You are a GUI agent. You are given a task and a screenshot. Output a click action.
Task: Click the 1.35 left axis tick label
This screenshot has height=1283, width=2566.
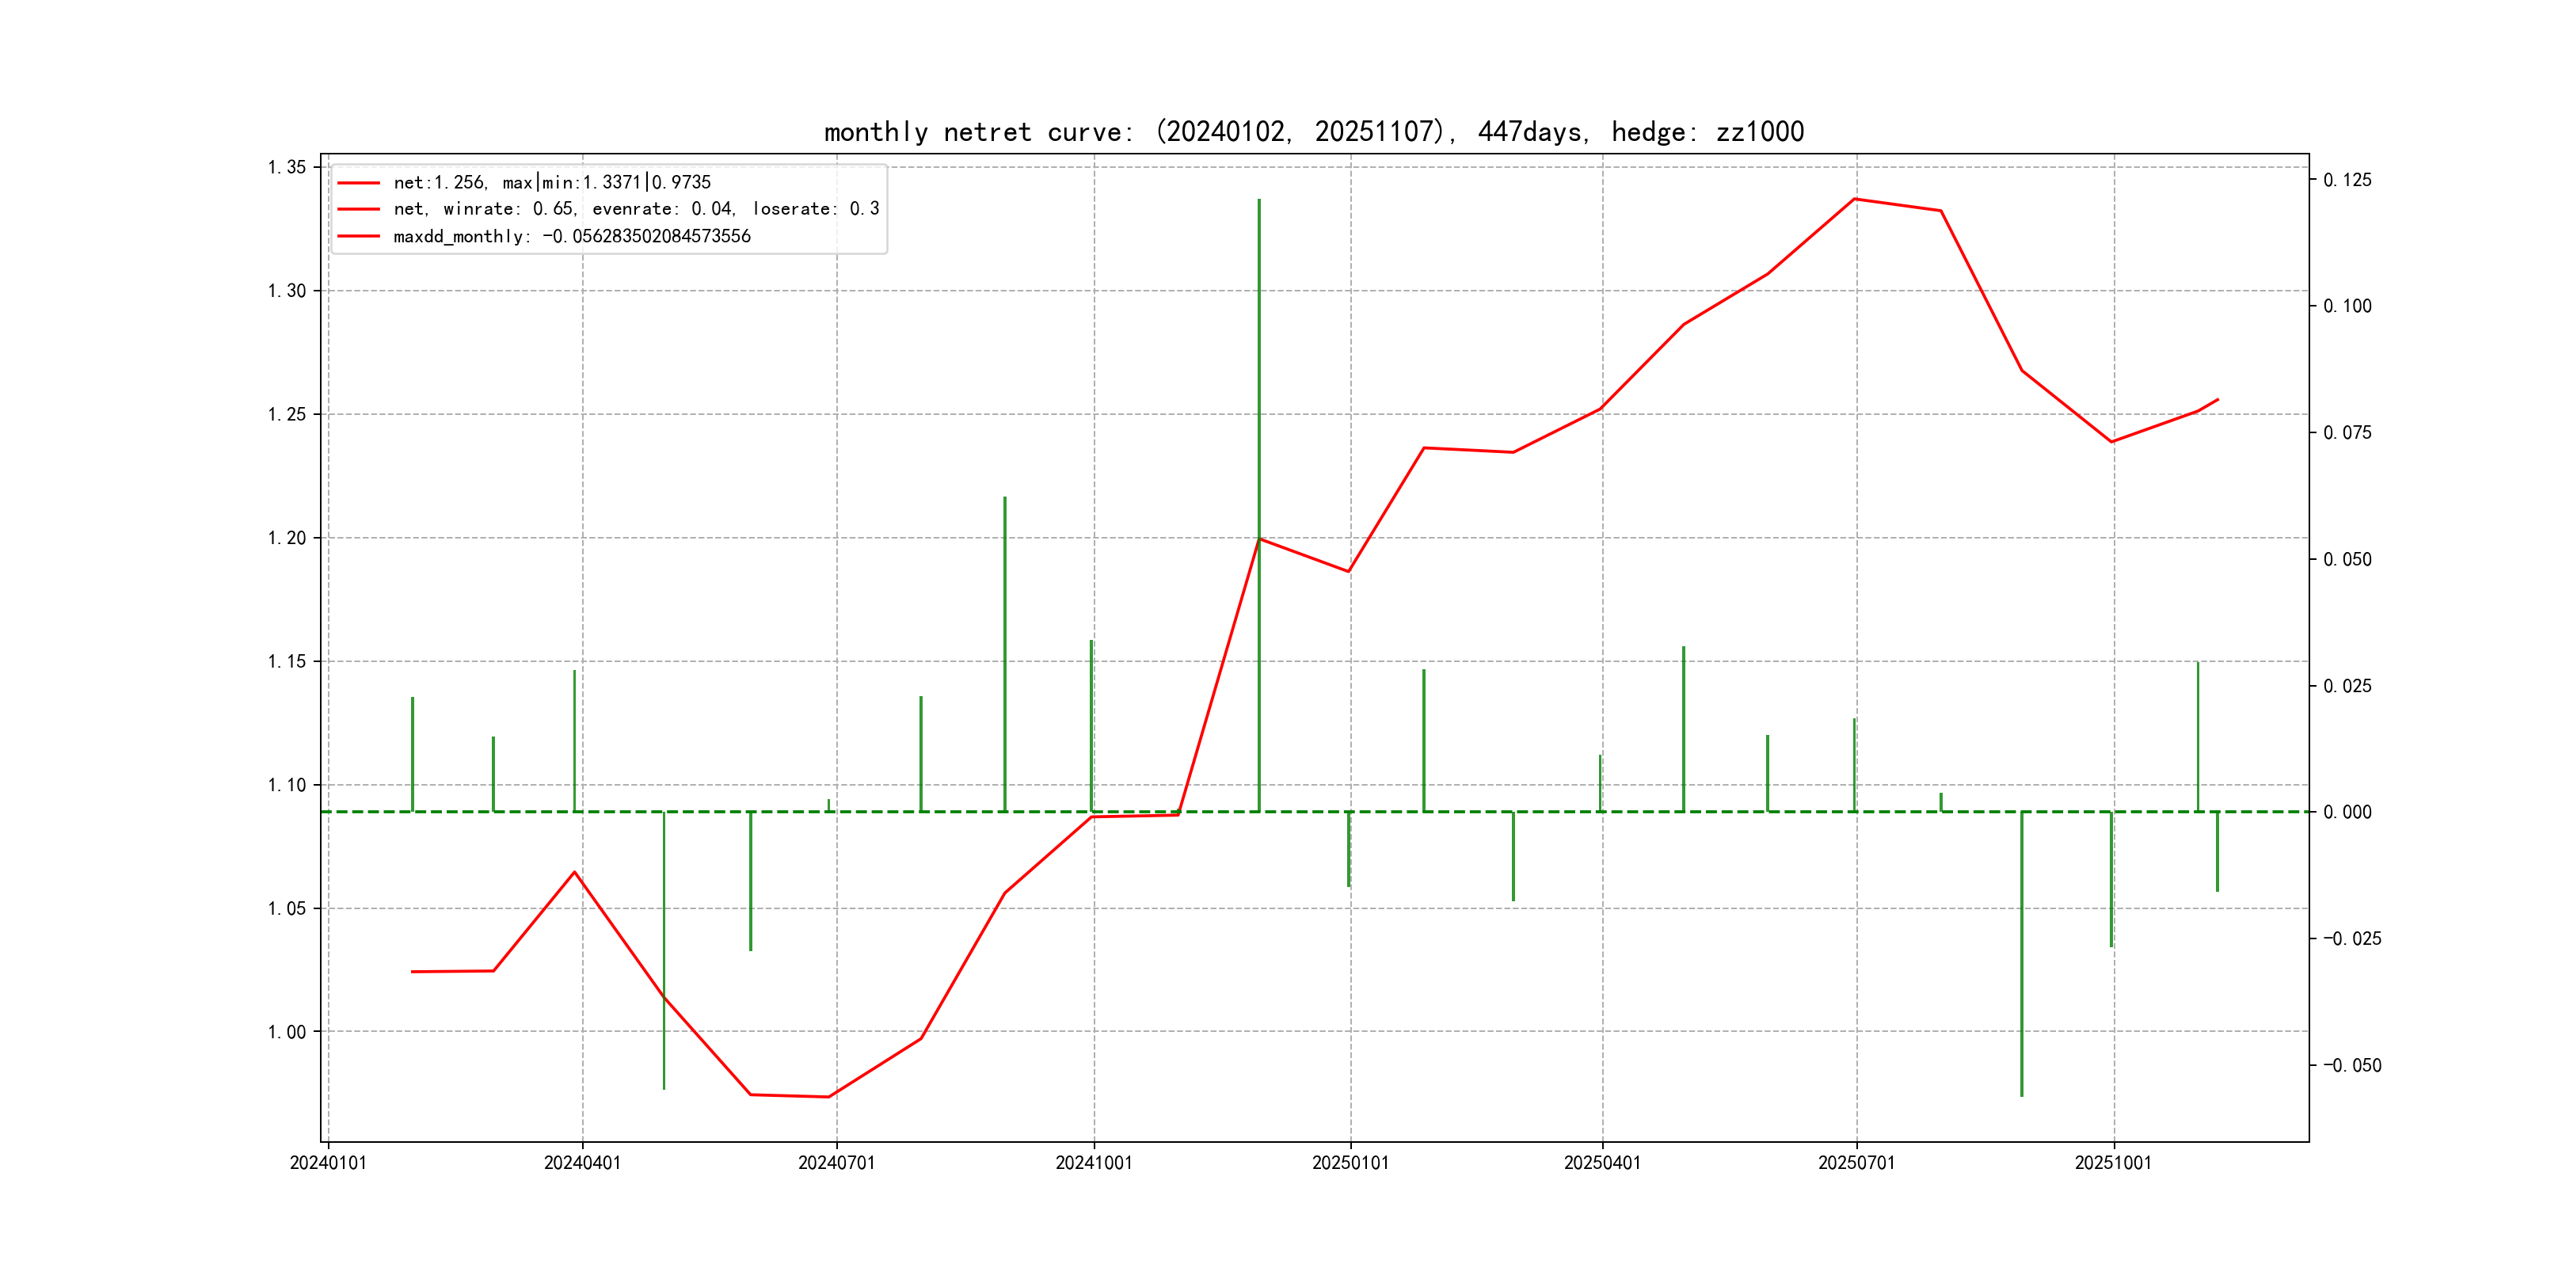tap(287, 166)
